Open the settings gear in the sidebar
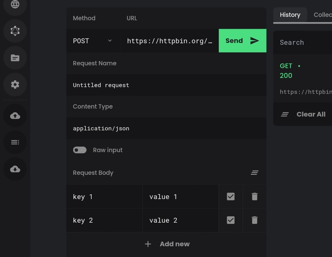This screenshot has width=332, height=257. click(15, 85)
